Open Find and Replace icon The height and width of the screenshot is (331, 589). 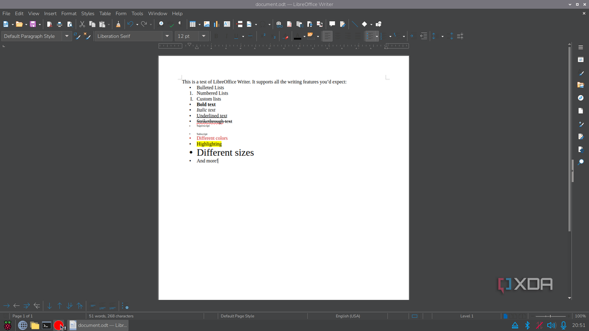tap(161, 24)
